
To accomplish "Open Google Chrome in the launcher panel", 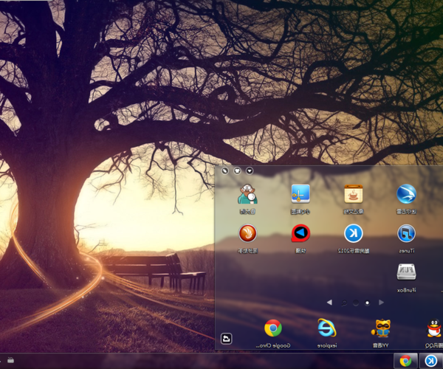I will 273,328.
